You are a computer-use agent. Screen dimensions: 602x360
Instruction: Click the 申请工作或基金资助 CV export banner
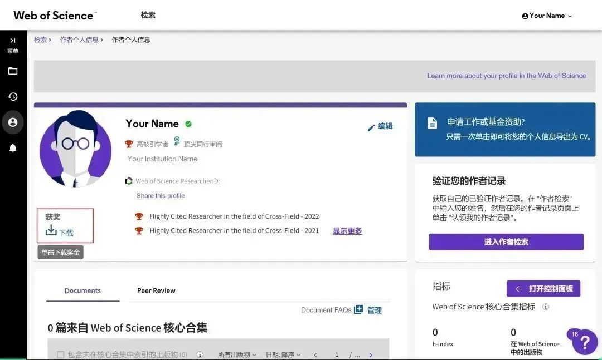pyautogui.click(x=505, y=130)
